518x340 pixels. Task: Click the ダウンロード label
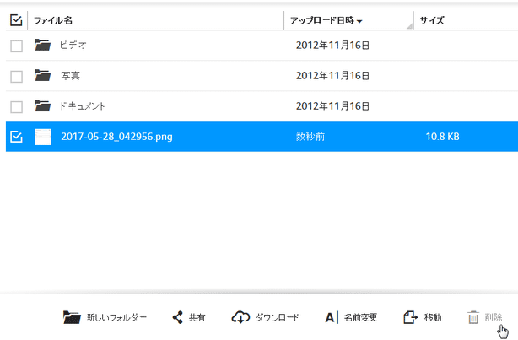(278, 317)
